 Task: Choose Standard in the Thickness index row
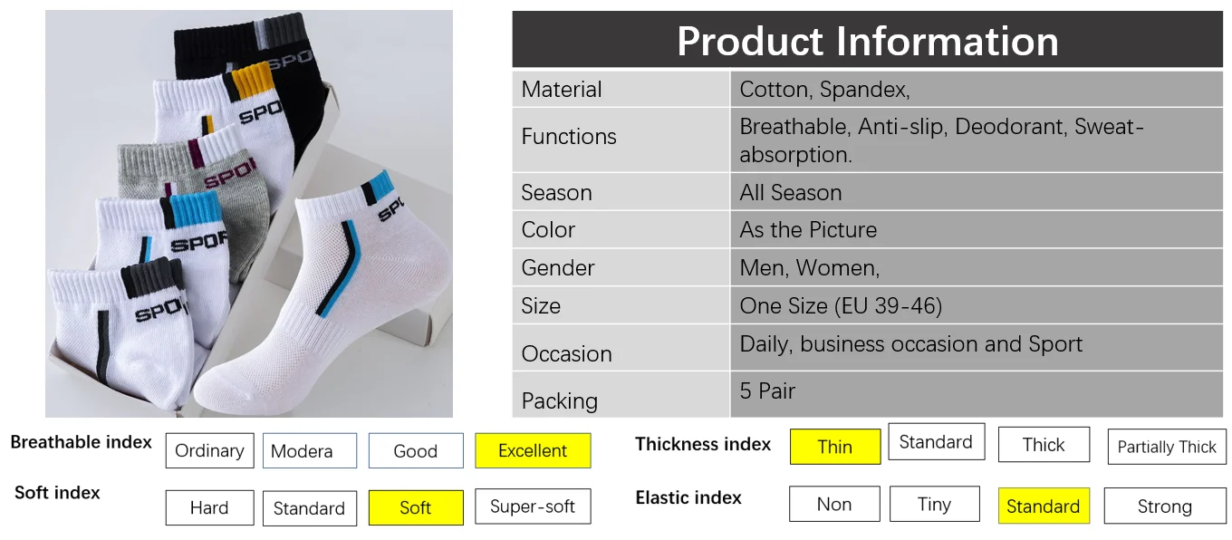coord(936,441)
